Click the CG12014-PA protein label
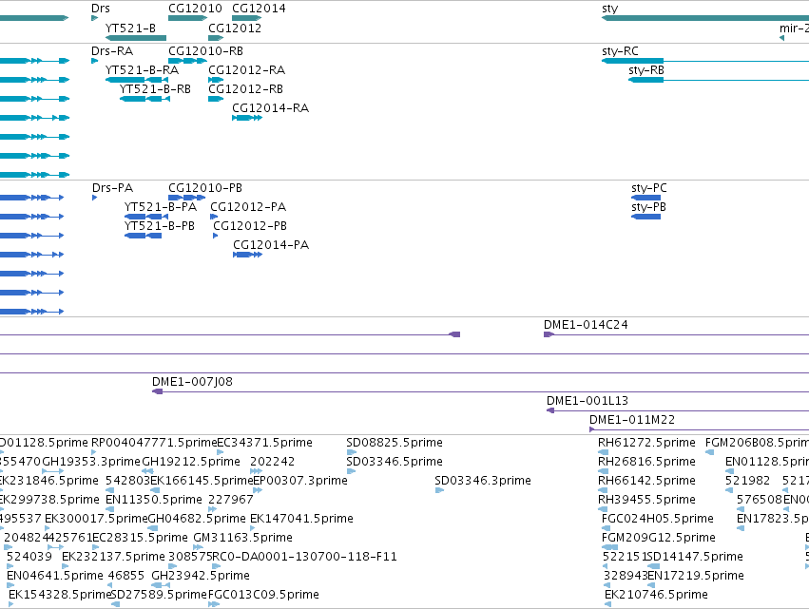Screen dimensions: 809x609 click(x=271, y=245)
